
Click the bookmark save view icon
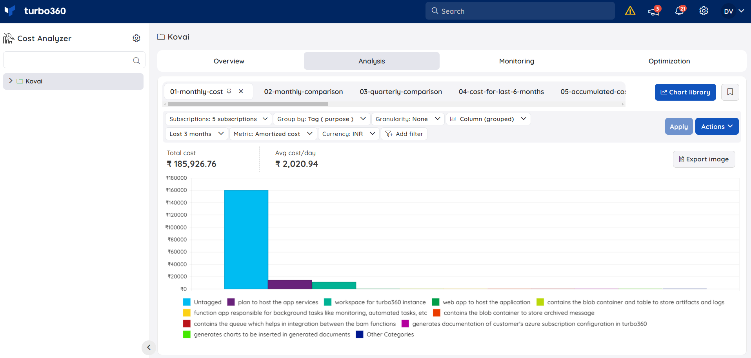730,92
